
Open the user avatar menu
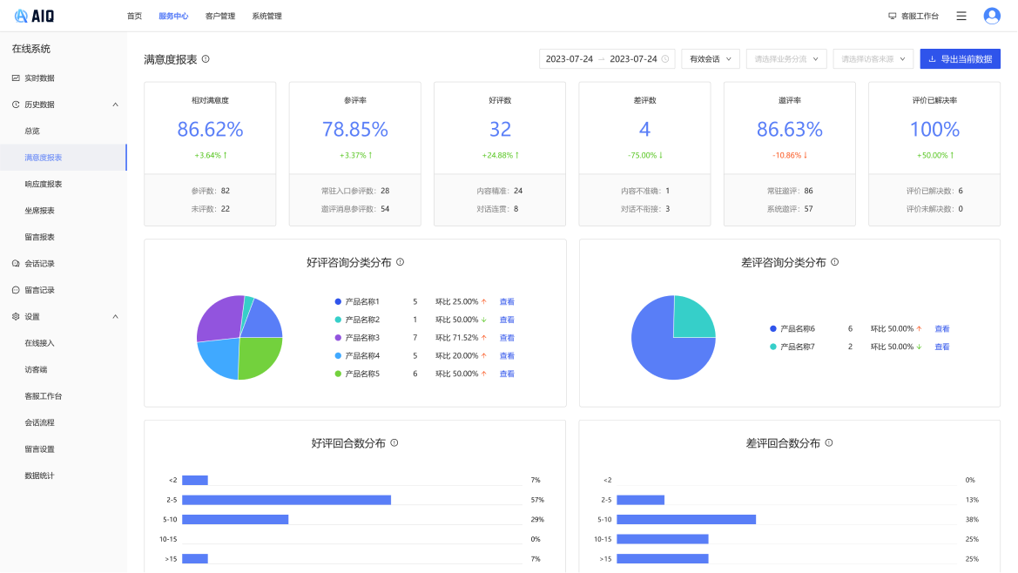pos(991,16)
